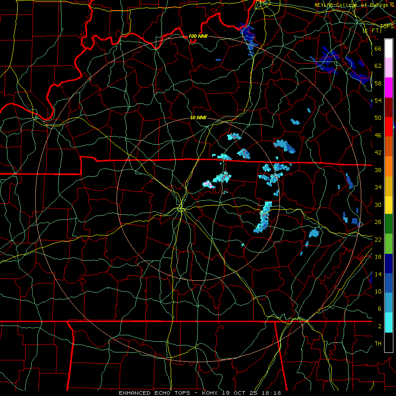The image size is (396, 396).
Task: Click the legend value 42
Action: [x=378, y=153]
